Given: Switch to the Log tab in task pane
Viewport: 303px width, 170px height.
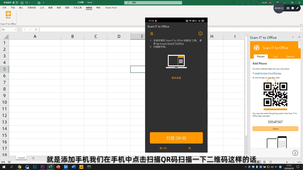Looking at the screenshot, I should [275, 56].
